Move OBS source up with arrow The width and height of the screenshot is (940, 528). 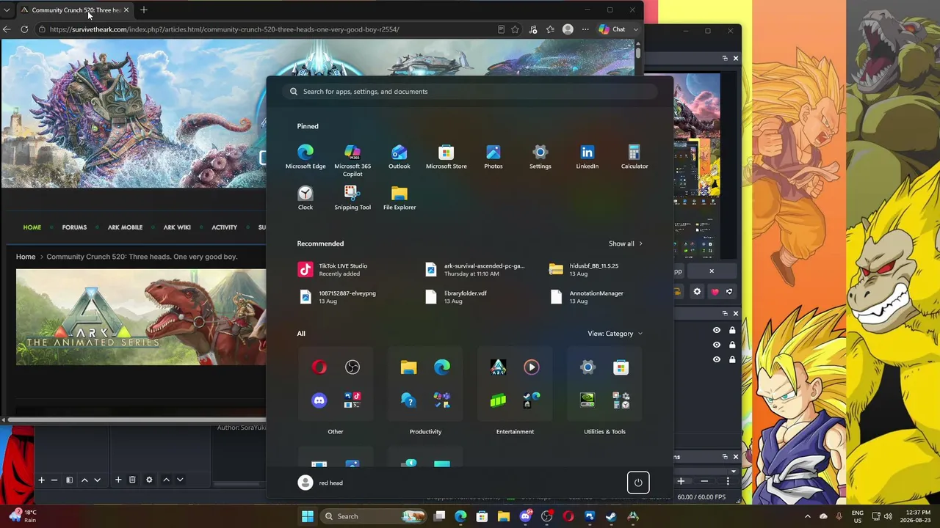click(166, 480)
